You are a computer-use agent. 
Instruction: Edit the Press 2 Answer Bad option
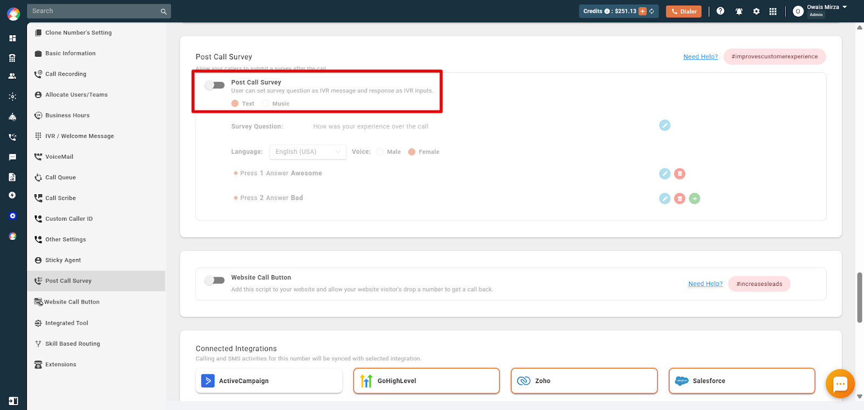coord(665,199)
